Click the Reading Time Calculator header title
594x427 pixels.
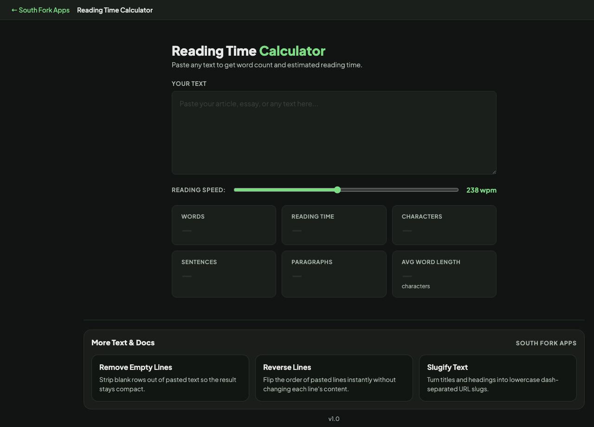[115, 10]
